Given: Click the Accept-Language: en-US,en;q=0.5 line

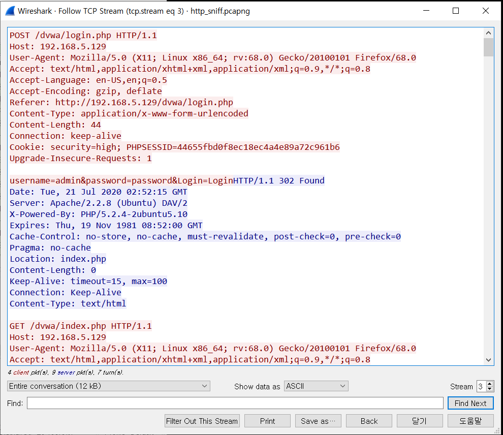Looking at the screenshot, I should pos(88,80).
